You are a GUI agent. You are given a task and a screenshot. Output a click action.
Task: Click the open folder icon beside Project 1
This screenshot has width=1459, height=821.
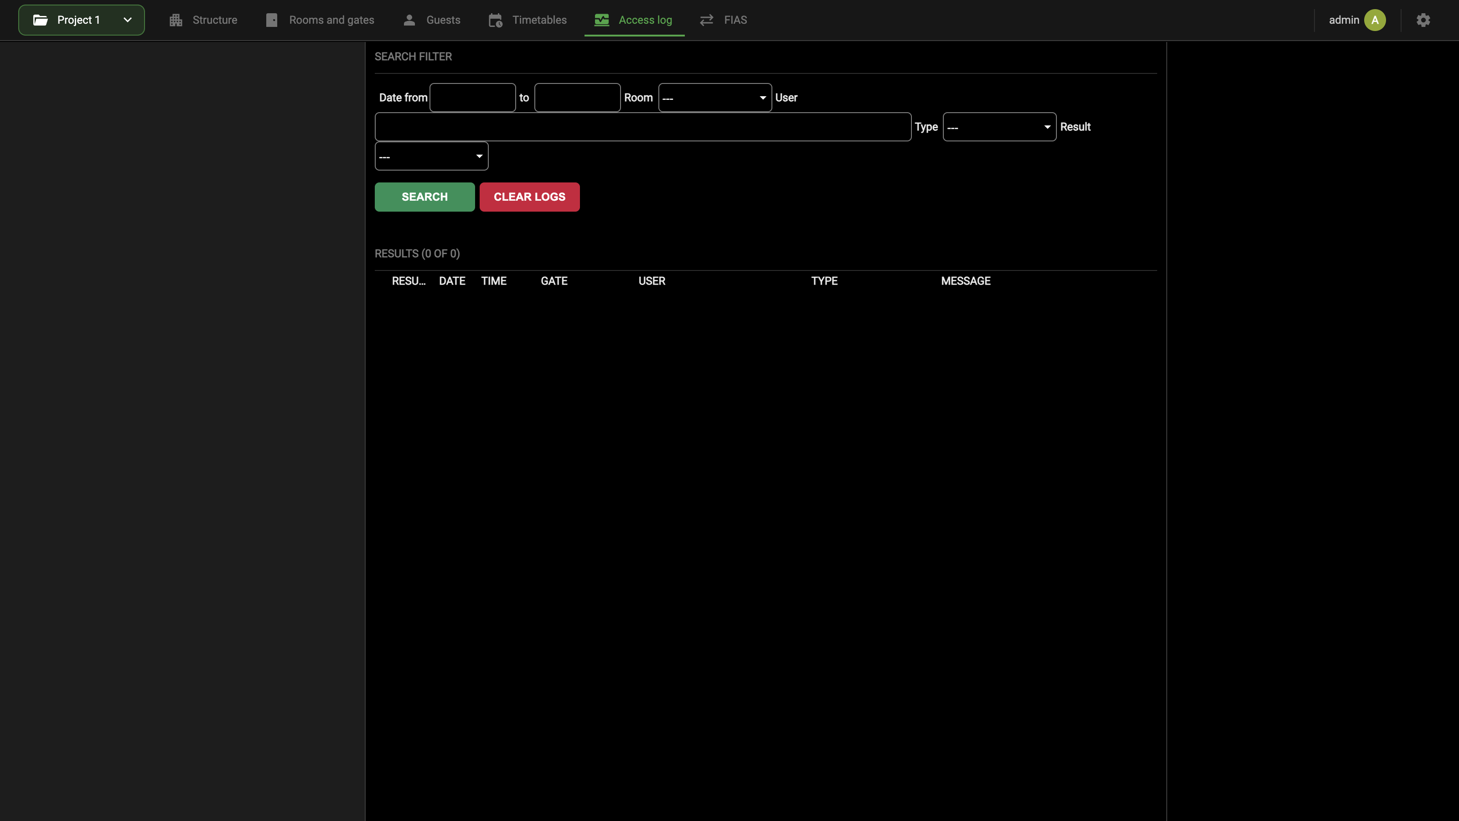point(40,21)
